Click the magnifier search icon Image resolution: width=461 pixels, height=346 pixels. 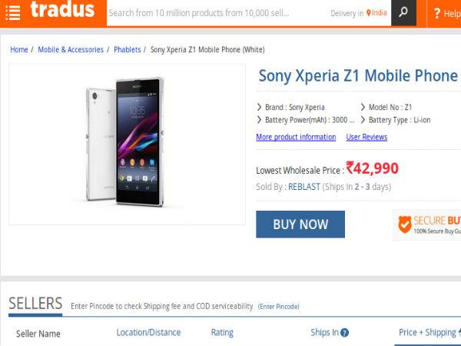404,13
